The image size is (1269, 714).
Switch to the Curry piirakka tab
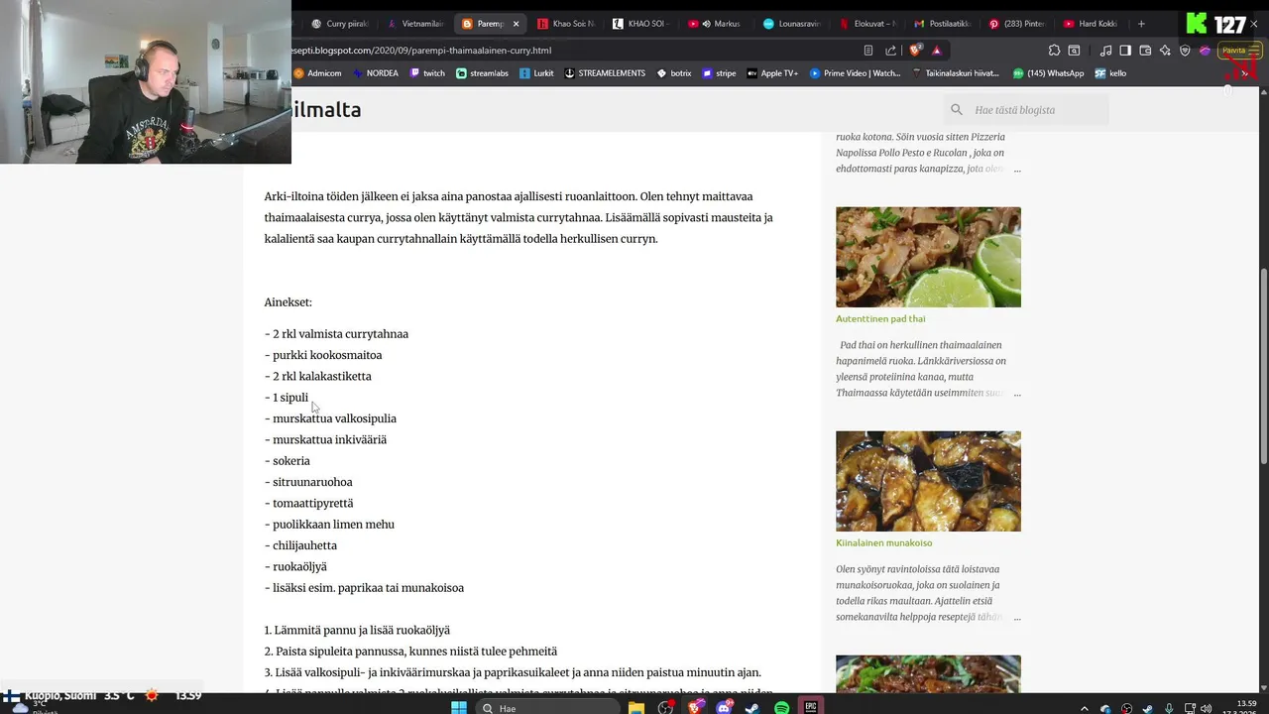pyautogui.click(x=341, y=24)
